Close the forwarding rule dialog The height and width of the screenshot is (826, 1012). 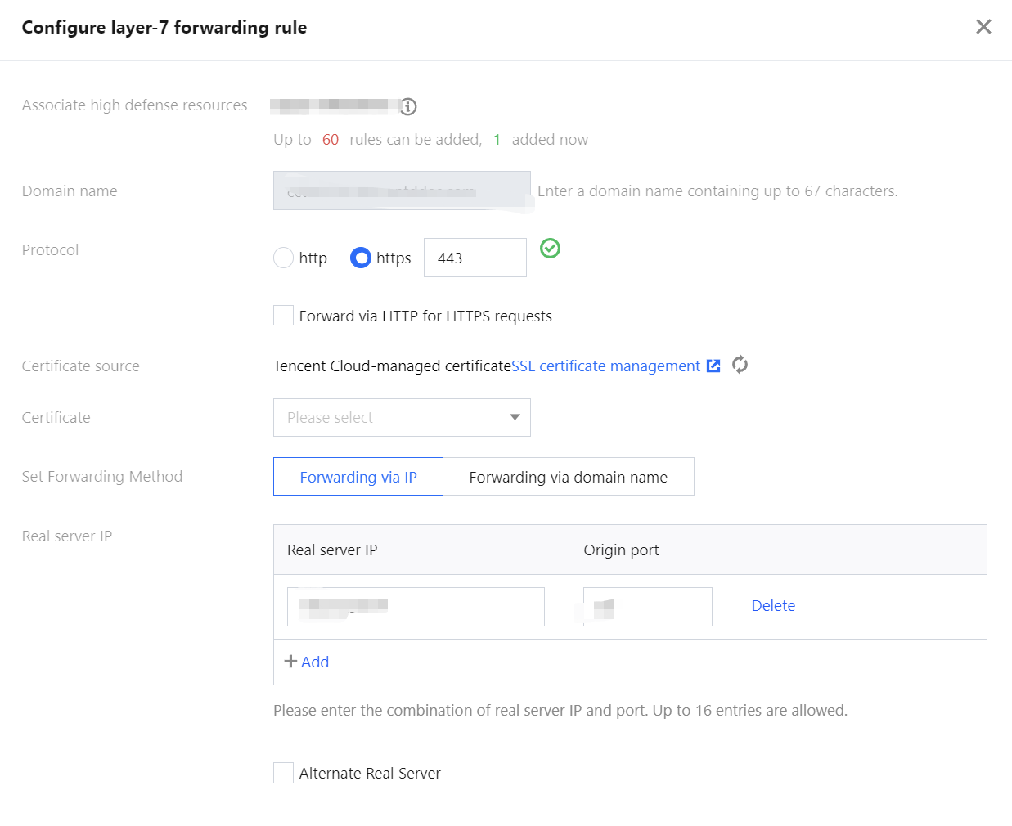coord(983,27)
